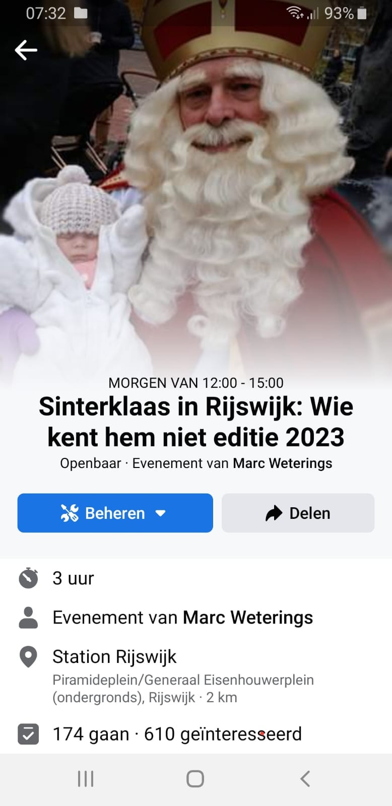Tap the Piramideplein address text
The width and height of the screenshot is (392, 806).
pyautogui.click(x=183, y=689)
